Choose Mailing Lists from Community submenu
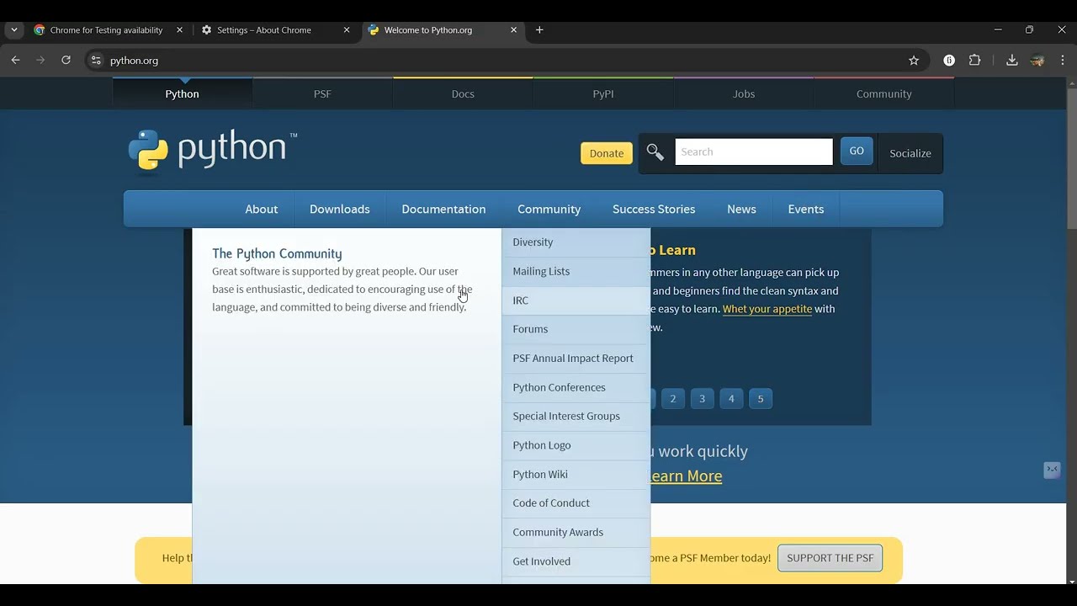1077x606 pixels. click(x=576, y=271)
